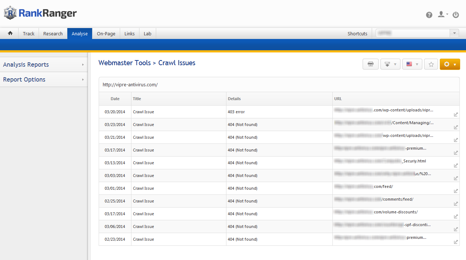466x260 pixels.
Task: Click the print report button
Action: tap(371, 64)
